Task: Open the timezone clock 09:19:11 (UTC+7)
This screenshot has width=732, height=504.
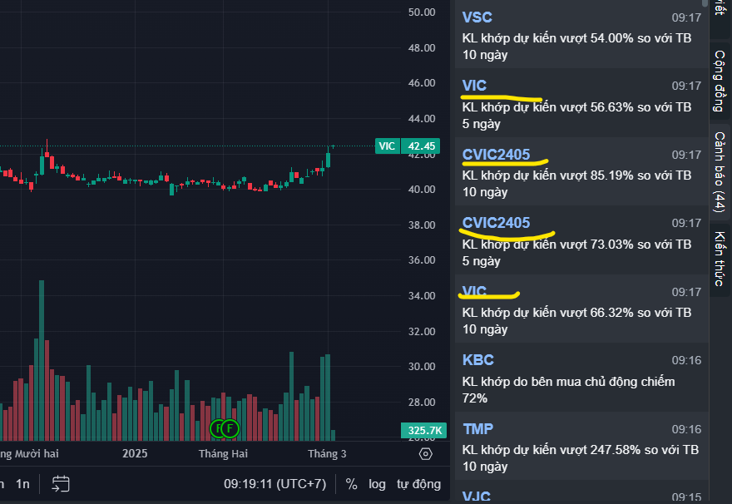Action: tap(274, 484)
